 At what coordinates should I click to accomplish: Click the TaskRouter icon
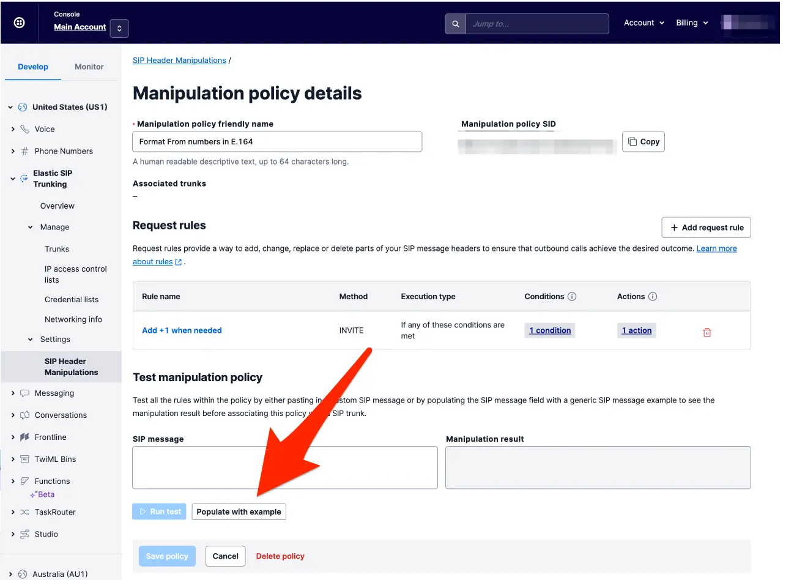point(25,512)
